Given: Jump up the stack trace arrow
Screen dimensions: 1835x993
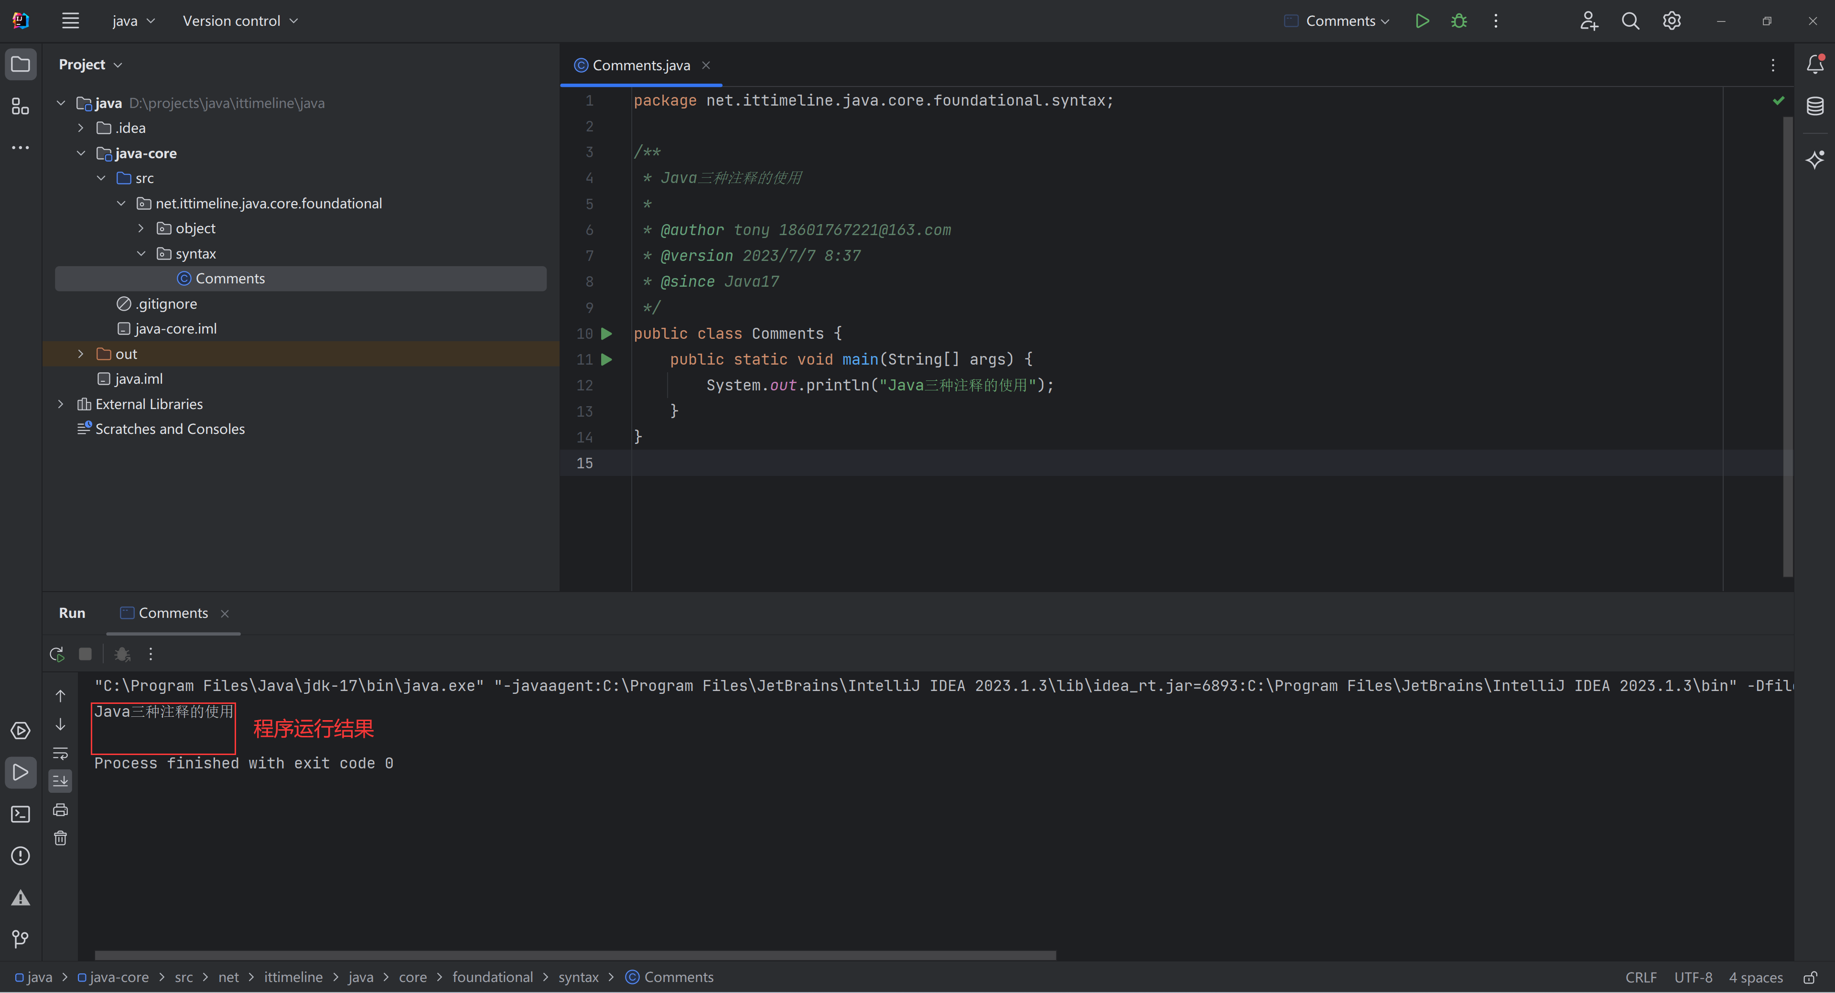Looking at the screenshot, I should pyautogui.click(x=61, y=696).
